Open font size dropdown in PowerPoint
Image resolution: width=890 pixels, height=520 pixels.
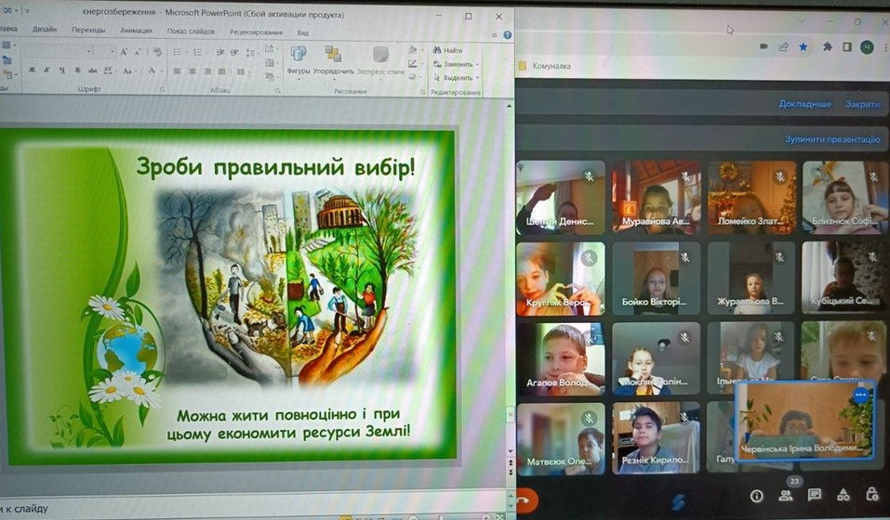(113, 52)
